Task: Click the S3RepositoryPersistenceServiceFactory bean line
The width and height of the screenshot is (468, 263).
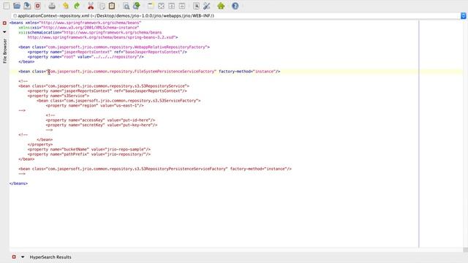Action: click(x=155, y=169)
